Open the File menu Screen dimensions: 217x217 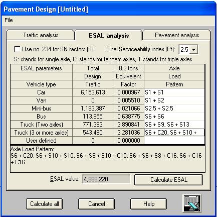coord(9,20)
